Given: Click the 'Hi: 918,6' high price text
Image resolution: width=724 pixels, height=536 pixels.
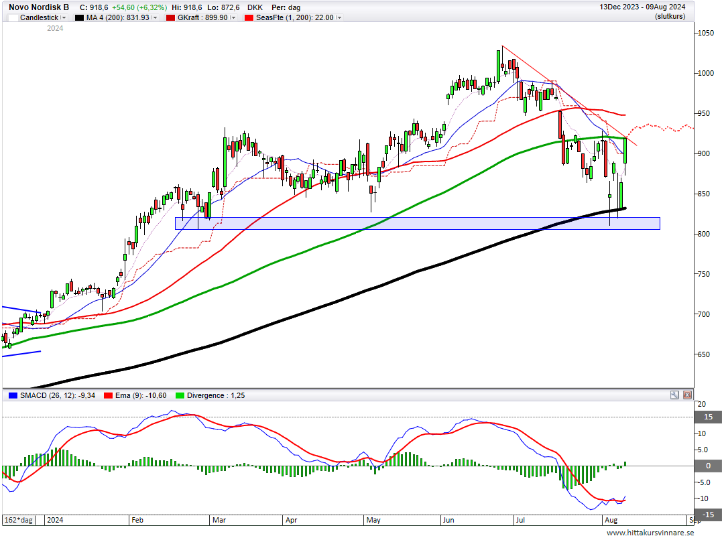Looking at the screenshot, I should click(x=186, y=7).
